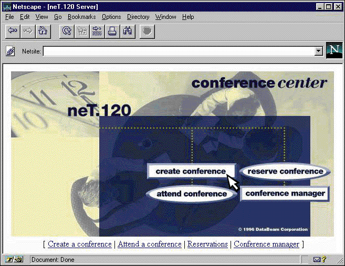Click the document location icon beside Netsite
This screenshot has width=345, height=266.
click(11, 51)
